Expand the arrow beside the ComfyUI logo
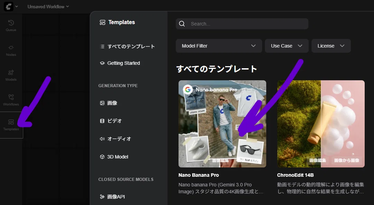Image resolution: width=374 pixels, height=205 pixels. coord(17,7)
